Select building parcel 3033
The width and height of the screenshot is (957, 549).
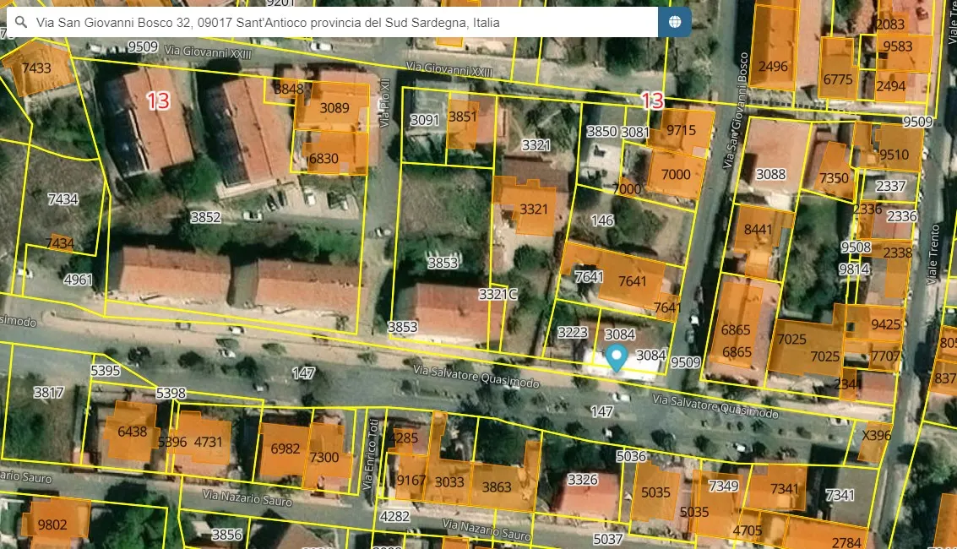tap(449, 481)
